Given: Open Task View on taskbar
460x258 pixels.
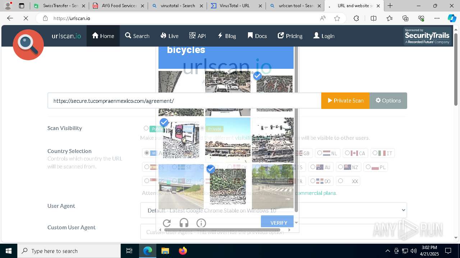Looking at the screenshot, I should tap(129, 251).
